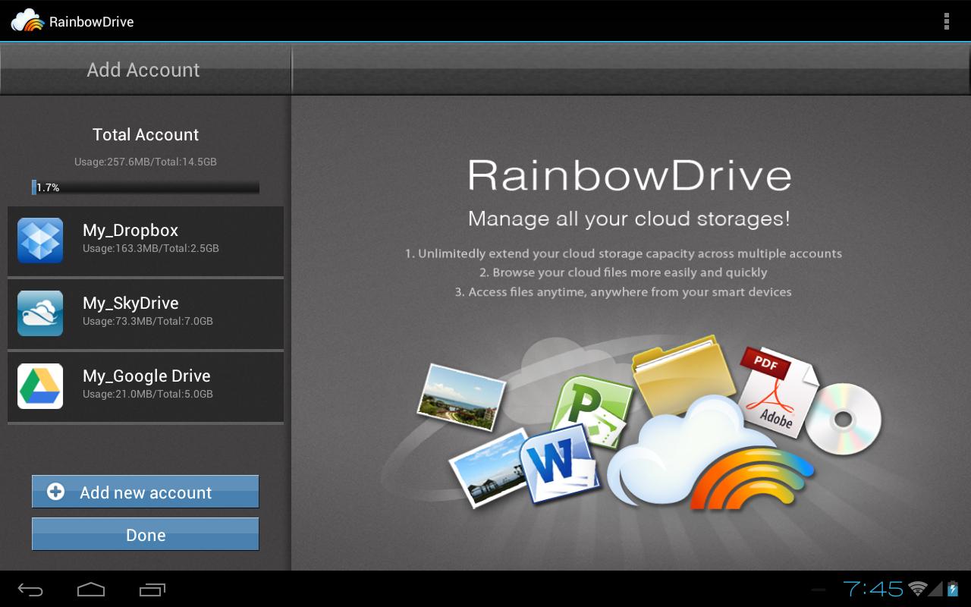The height and width of the screenshot is (607, 971).
Task: Tap Usage:257.6MB/Total:14.5GB text
Action: tap(146, 162)
